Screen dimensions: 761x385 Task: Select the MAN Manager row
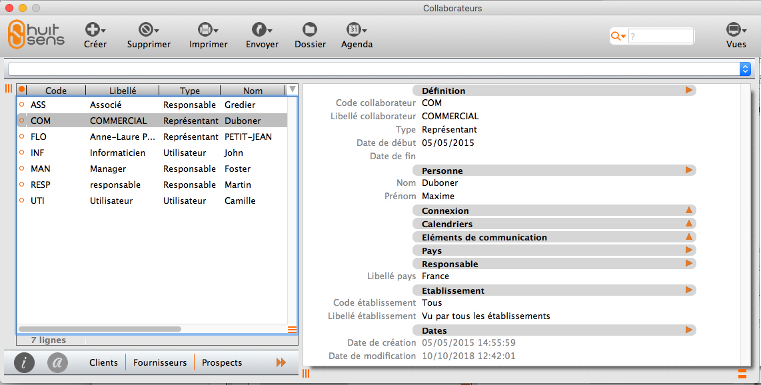pos(152,169)
